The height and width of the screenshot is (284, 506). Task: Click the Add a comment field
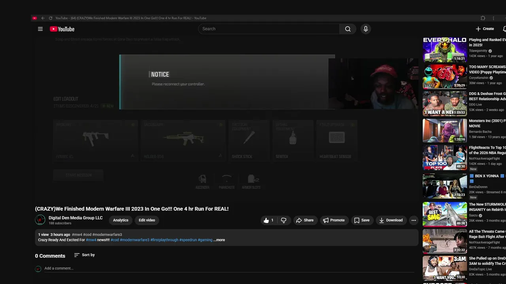coord(229,268)
